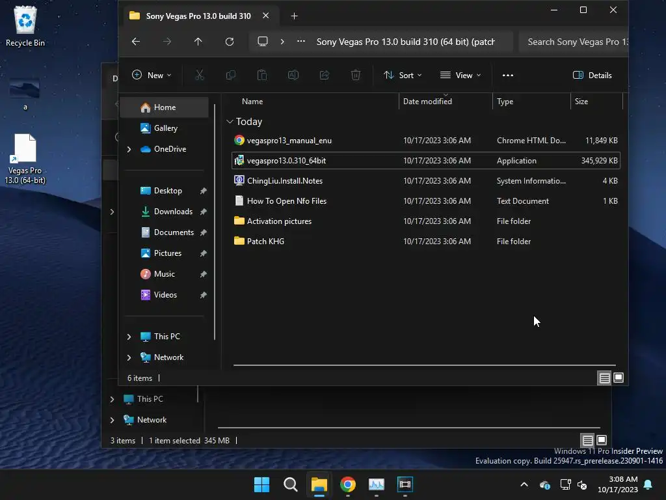This screenshot has height=500, width=666.
Task: Expand This PC in front window sidebar
Action: [x=129, y=337]
